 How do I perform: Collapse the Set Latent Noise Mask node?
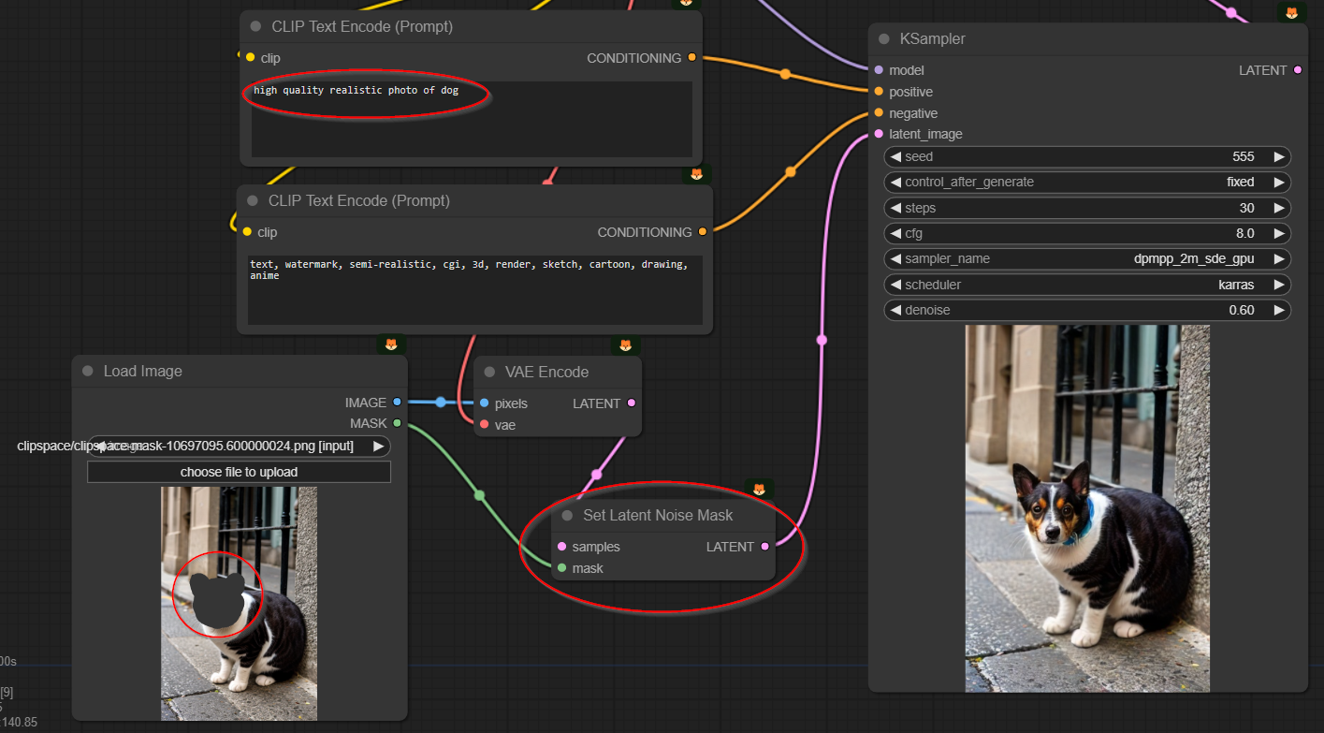(x=567, y=516)
